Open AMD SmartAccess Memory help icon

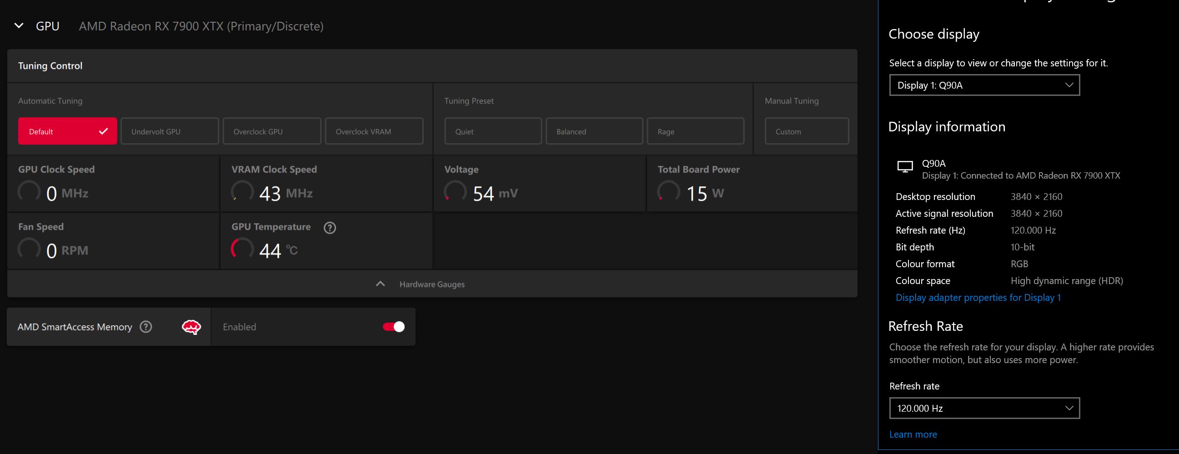tap(146, 327)
